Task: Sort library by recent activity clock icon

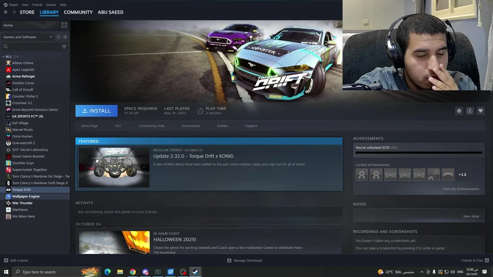Action: (59, 37)
